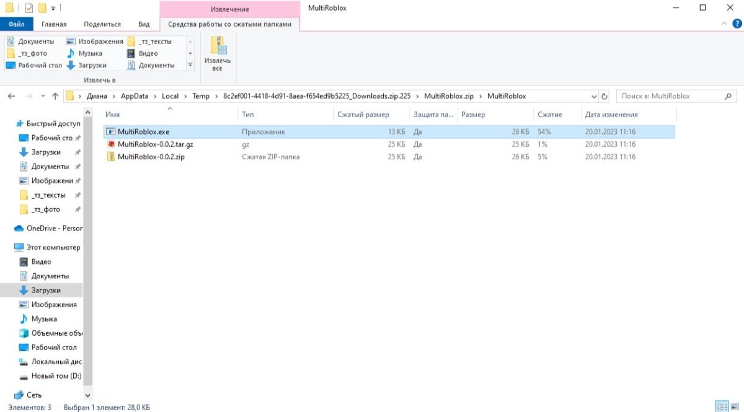Screen dimensions: 744x412
Task: Open Объемные объекты in the navigation pane
Action: point(51,333)
